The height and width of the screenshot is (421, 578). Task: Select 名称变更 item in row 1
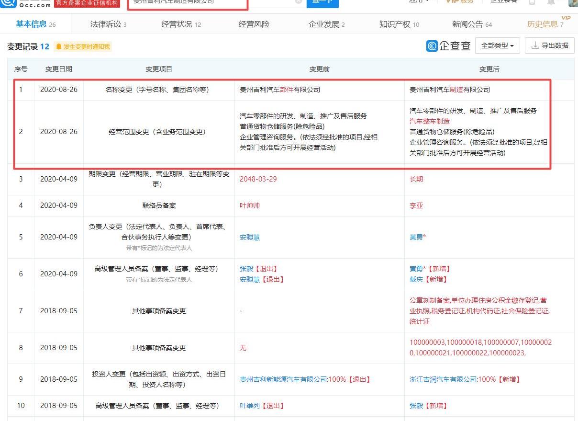click(159, 90)
